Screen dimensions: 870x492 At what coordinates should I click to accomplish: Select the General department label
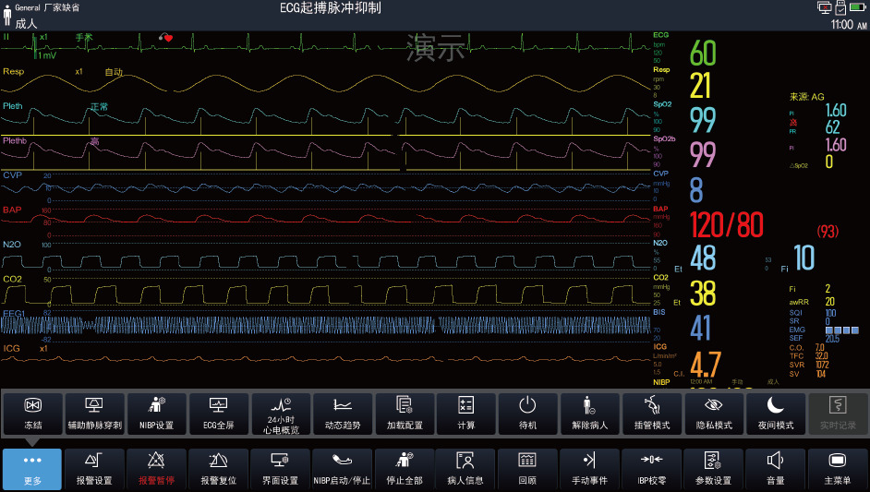click(27, 7)
